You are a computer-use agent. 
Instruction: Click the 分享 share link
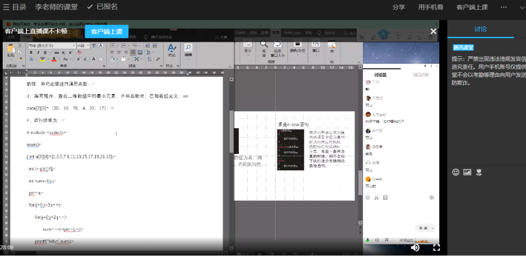[399, 7]
